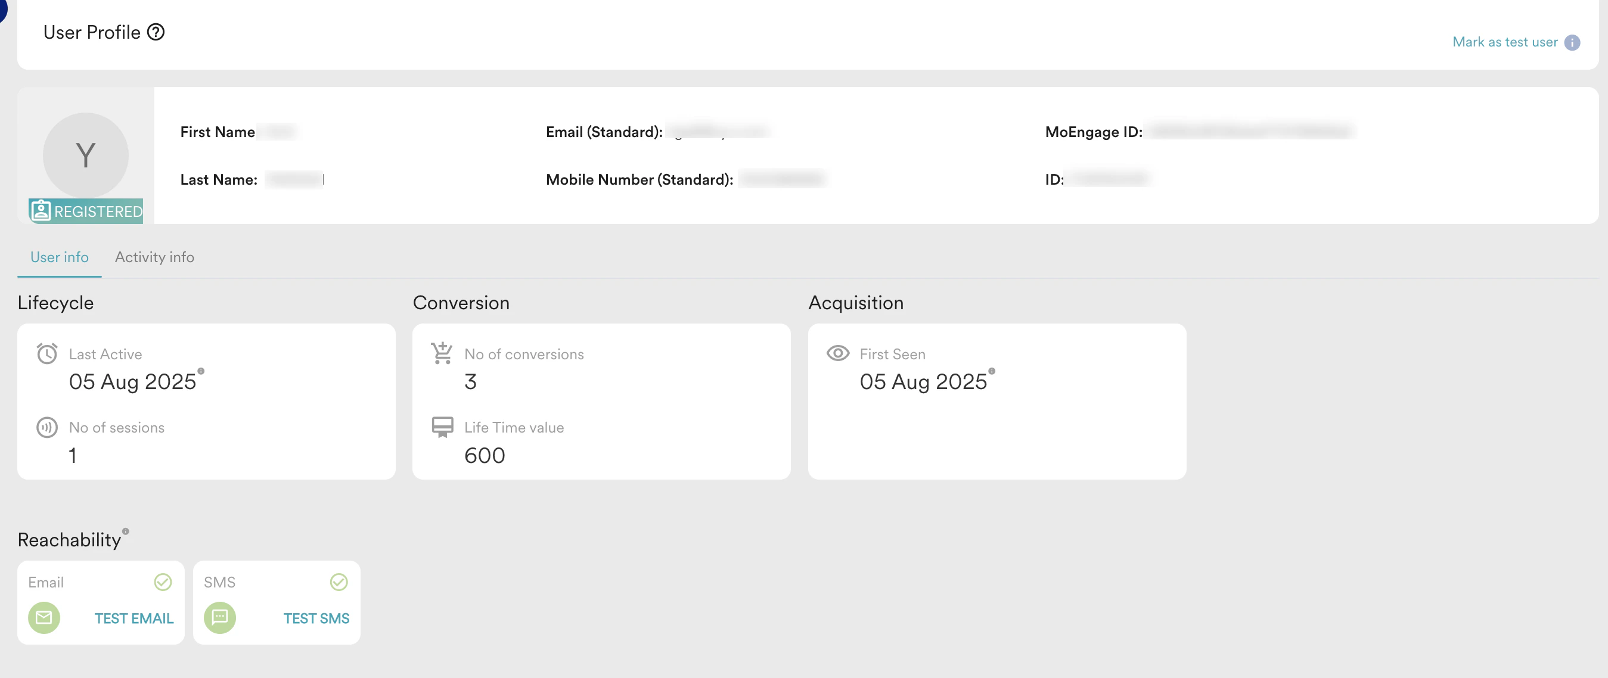Click the Mark as test user link
The width and height of the screenshot is (1608, 678).
[x=1504, y=42]
